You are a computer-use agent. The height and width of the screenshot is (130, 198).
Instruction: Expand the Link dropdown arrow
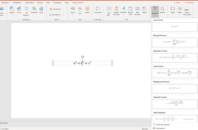(80, 15)
